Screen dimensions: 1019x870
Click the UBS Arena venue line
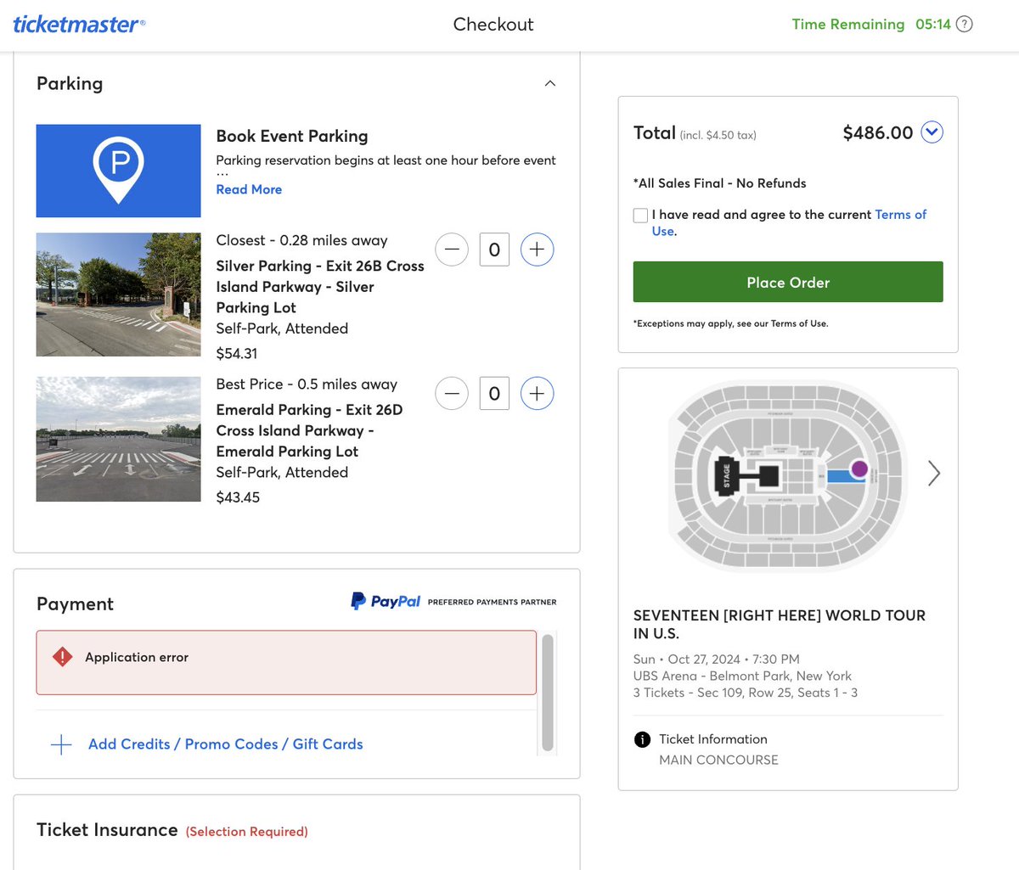(742, 676)
